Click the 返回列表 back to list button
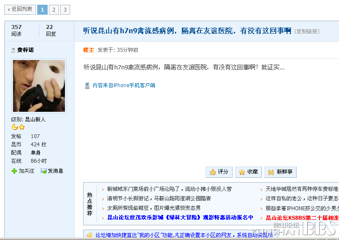Viewport: 339px width, 240px height. 19,9
